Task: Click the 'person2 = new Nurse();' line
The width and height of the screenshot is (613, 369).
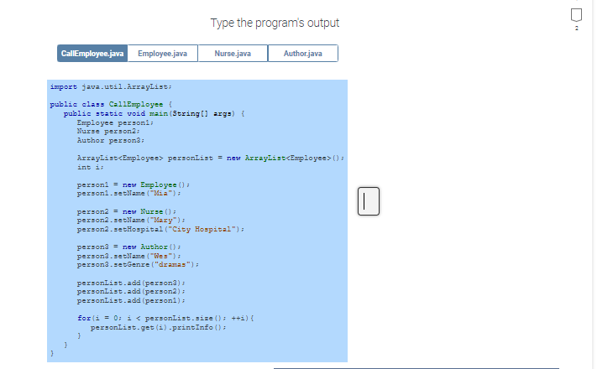Action: pyautogui.click(x=126, y=211)
